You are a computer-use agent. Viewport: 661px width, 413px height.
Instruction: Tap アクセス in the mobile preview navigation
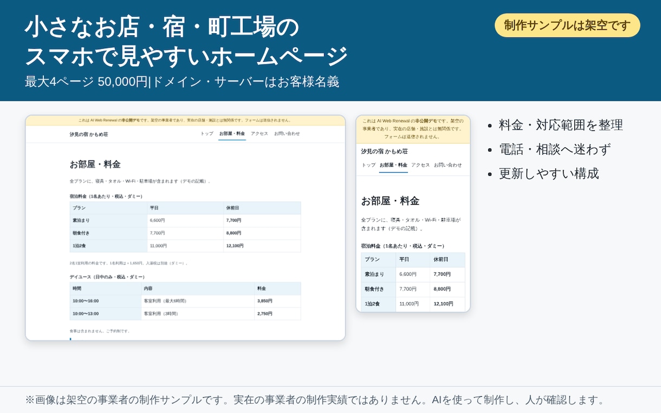point(420,165)
